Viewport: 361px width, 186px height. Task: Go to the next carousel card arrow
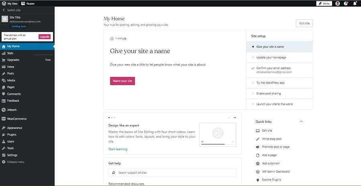235,118
